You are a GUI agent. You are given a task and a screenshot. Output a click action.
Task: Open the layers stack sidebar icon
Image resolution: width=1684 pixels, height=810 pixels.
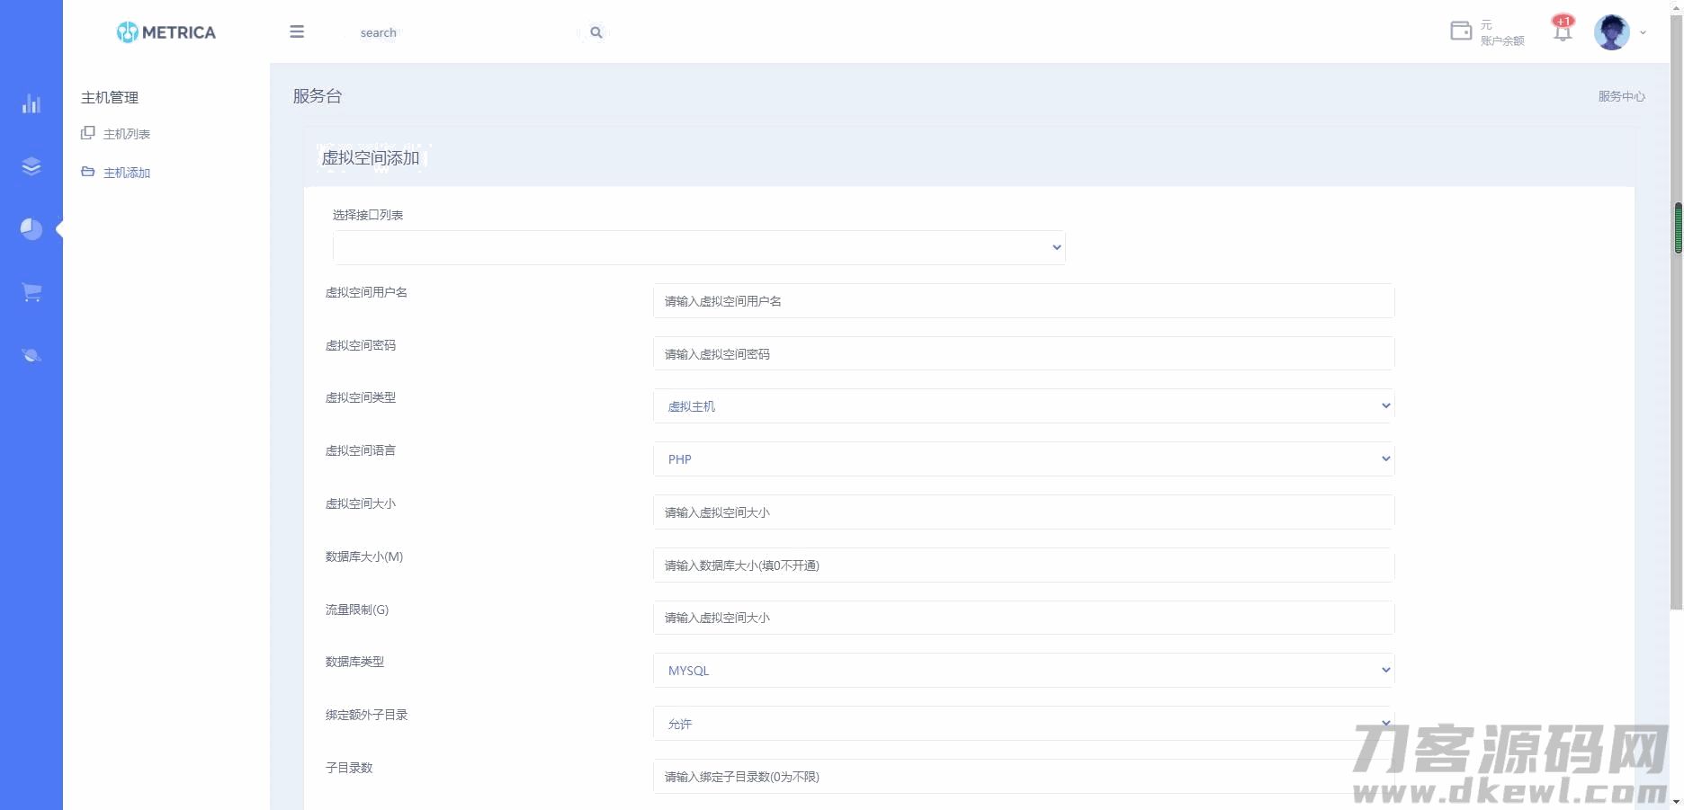click(31, 166)
